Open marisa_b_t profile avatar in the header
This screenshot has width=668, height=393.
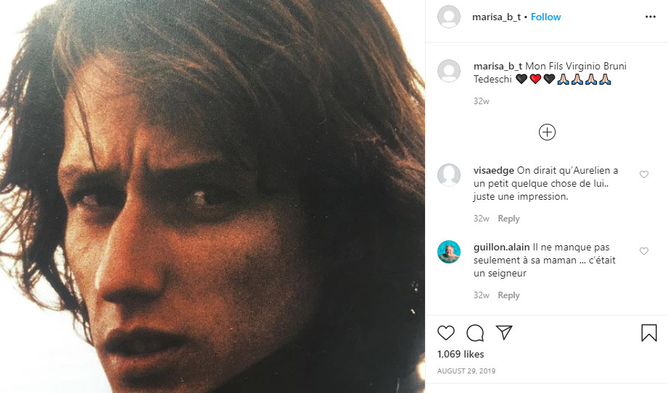(x=449, y=17)
